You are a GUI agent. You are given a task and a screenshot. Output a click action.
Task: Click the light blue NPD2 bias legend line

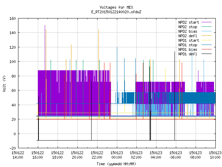point(206,31)
